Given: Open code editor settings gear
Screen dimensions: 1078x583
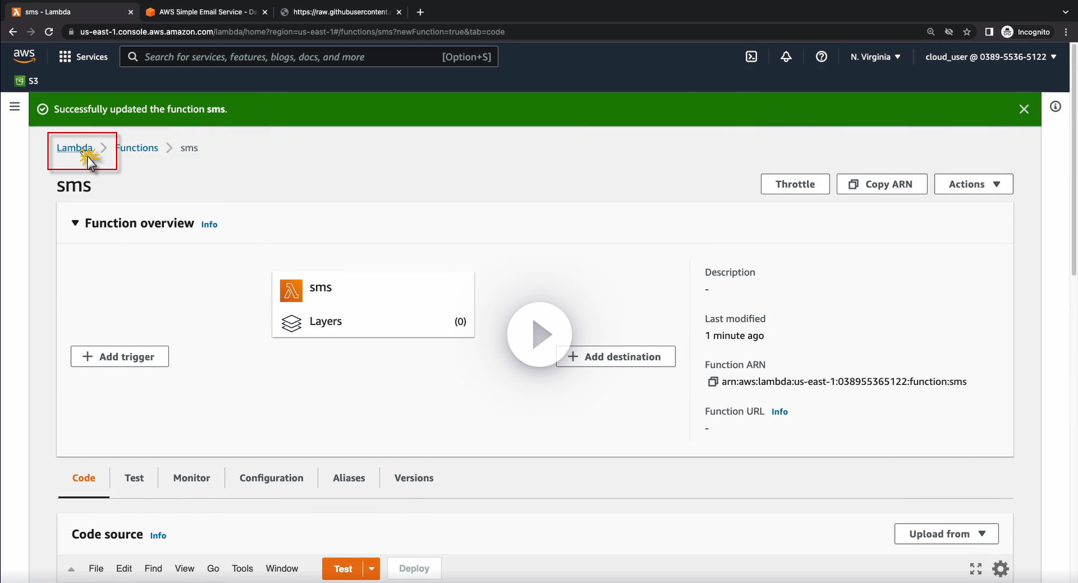Looking at the screenshot, I should pyautogui.click(x=1001, y=569).
